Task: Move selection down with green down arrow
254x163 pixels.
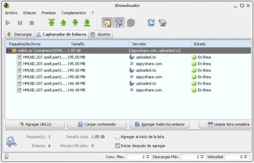Action: tap(75, 23)
